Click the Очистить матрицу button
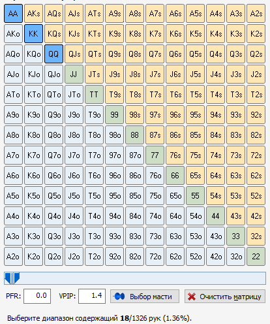 [x=225, y=297]
